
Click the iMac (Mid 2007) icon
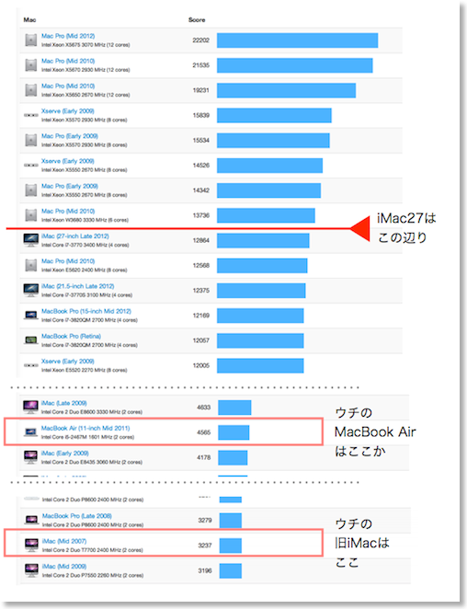pyautogui.click(x=31, y=546)
